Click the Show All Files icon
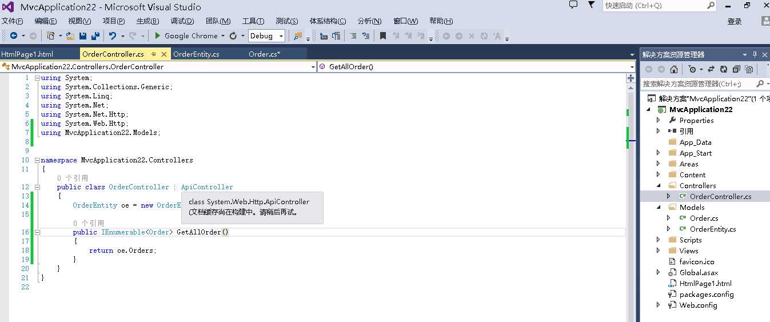The width and height of the screenshot is (770, 322). tap(748, 69)
